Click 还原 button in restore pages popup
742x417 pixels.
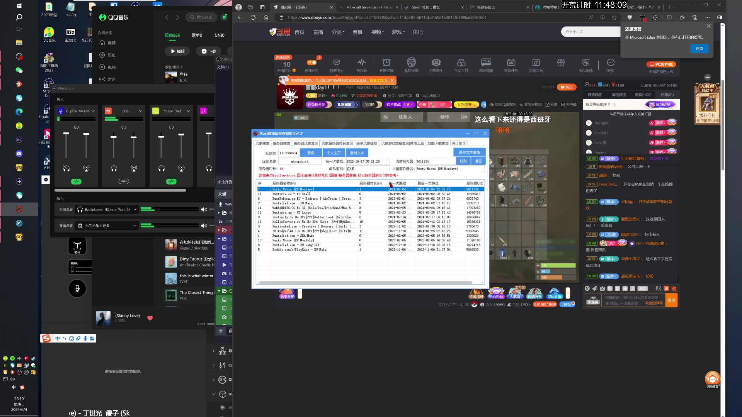699,49
